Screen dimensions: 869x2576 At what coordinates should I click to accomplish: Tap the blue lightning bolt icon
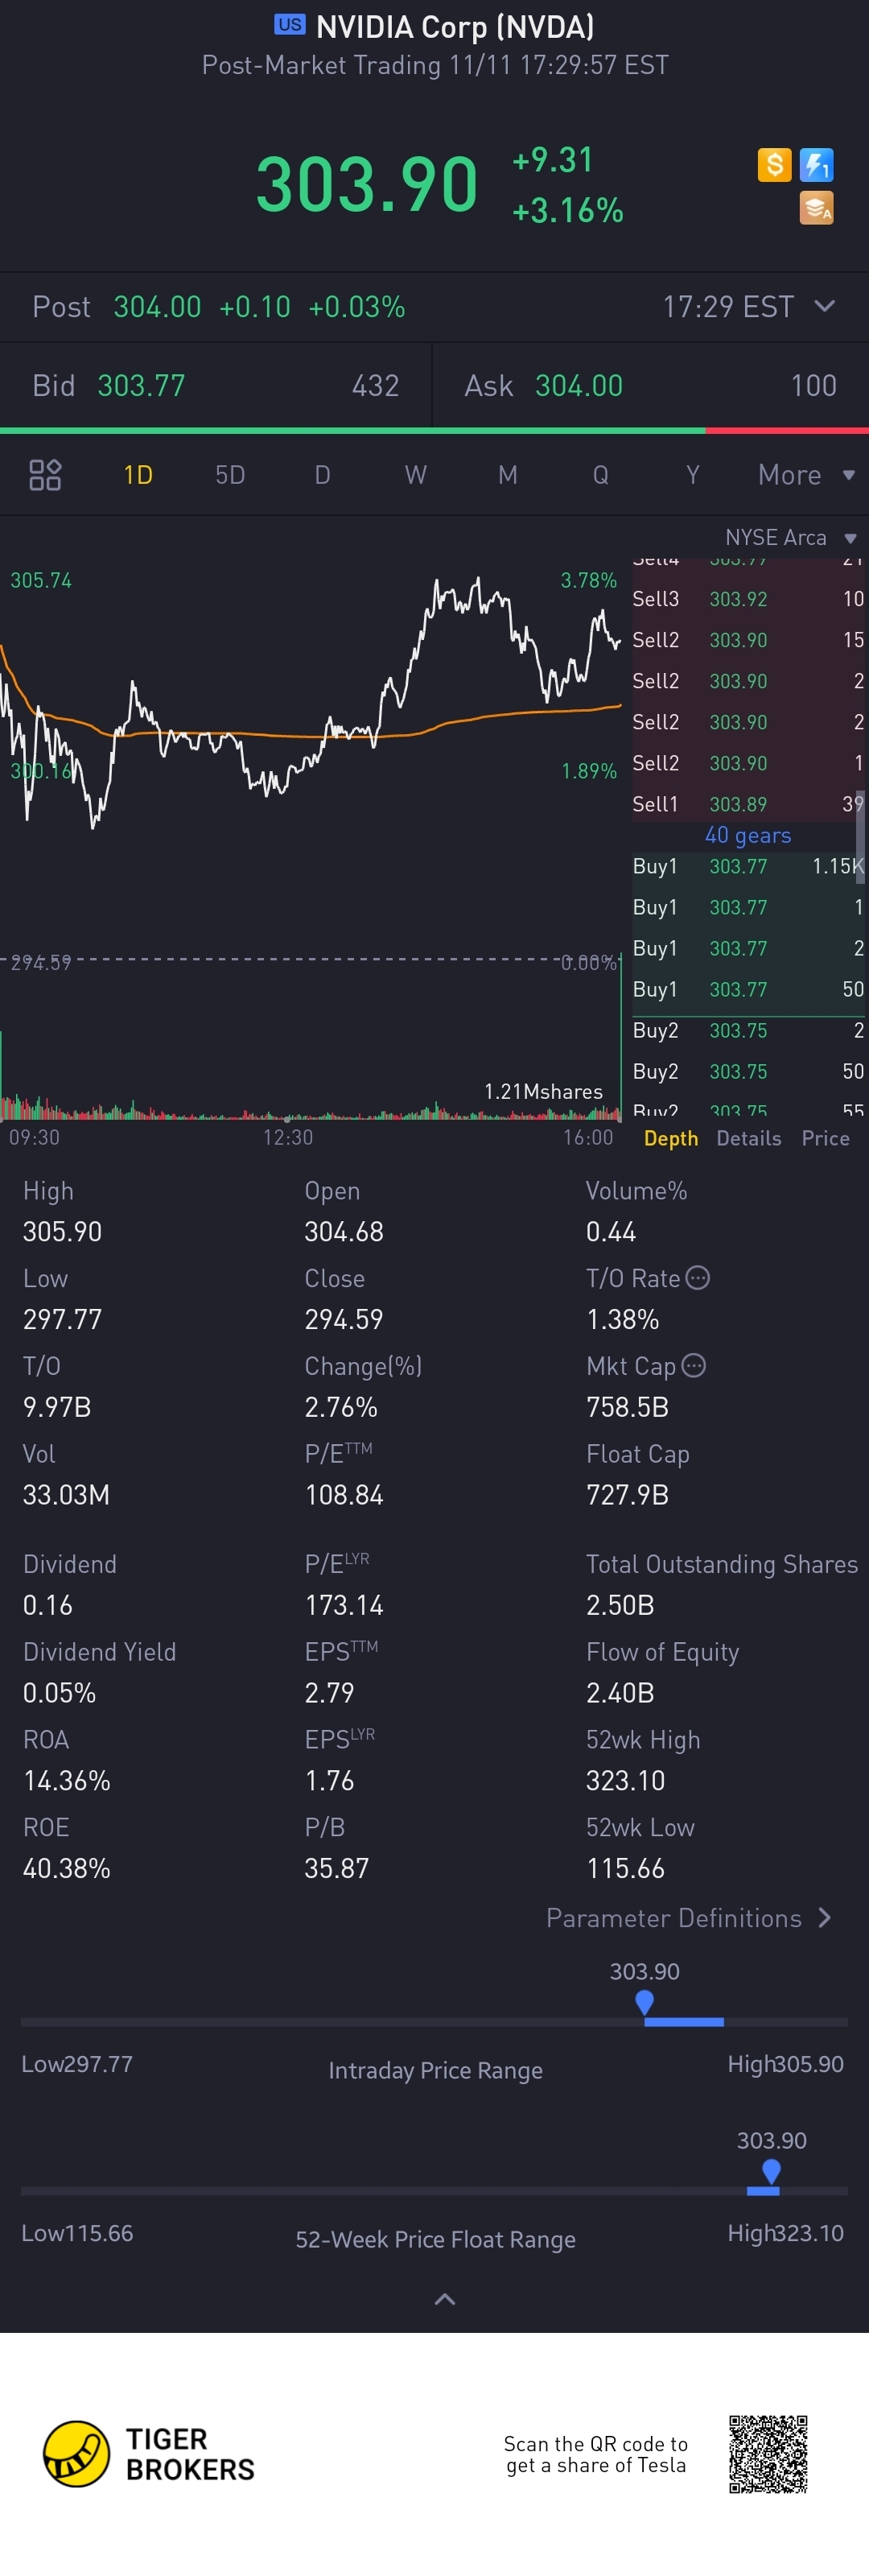click(x=816, y=164)
